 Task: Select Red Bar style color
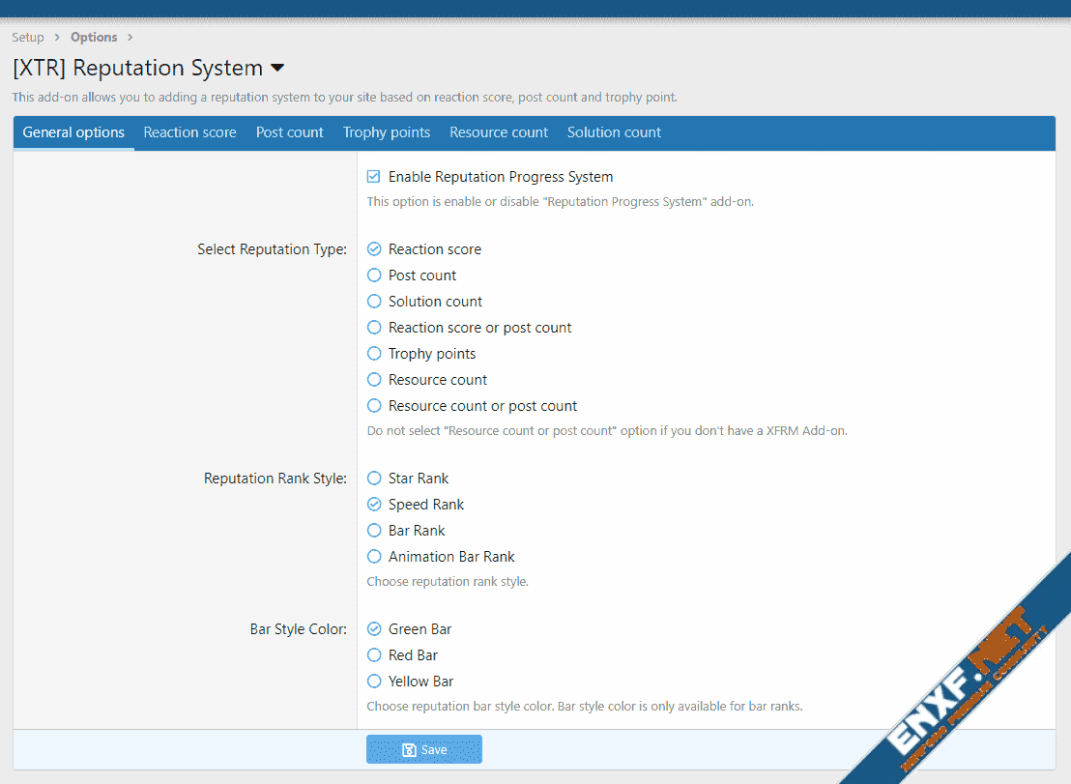[x=374, y=655]
